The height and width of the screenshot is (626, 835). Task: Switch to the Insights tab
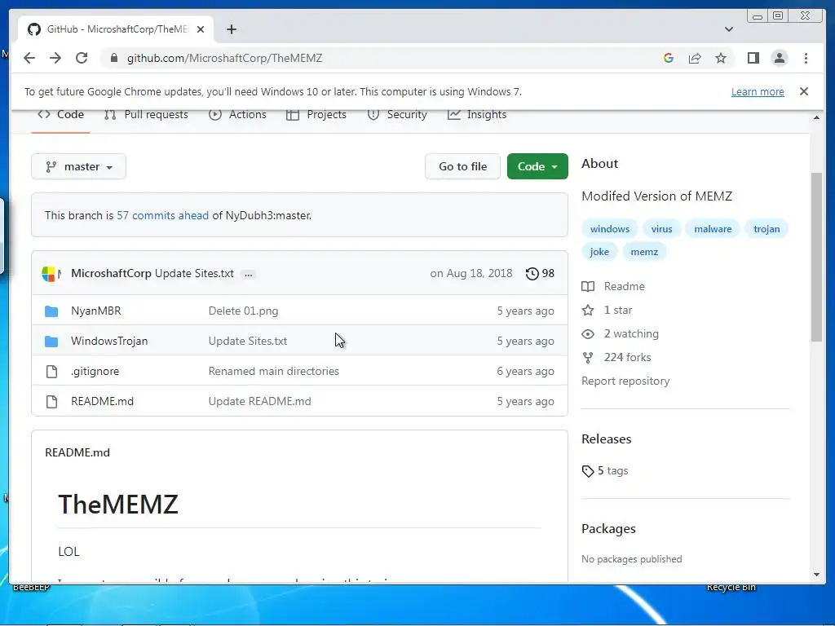pos(477,115)
